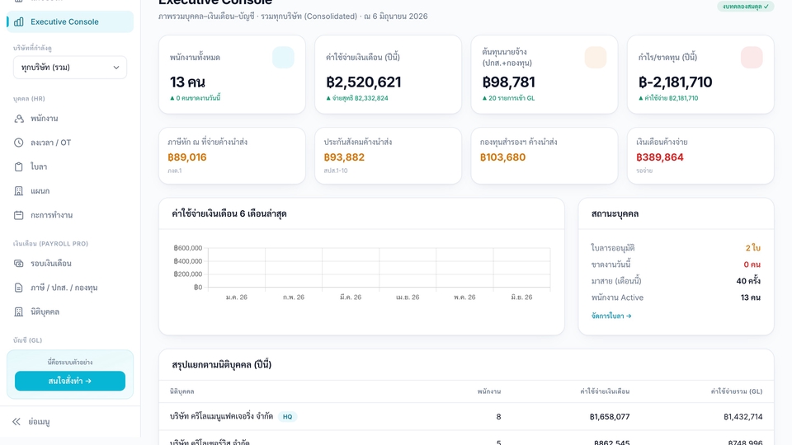Click the HQ badge in company table
This screenshot has height=445, width=792.
pyautogui.click(x=287, y=417)
